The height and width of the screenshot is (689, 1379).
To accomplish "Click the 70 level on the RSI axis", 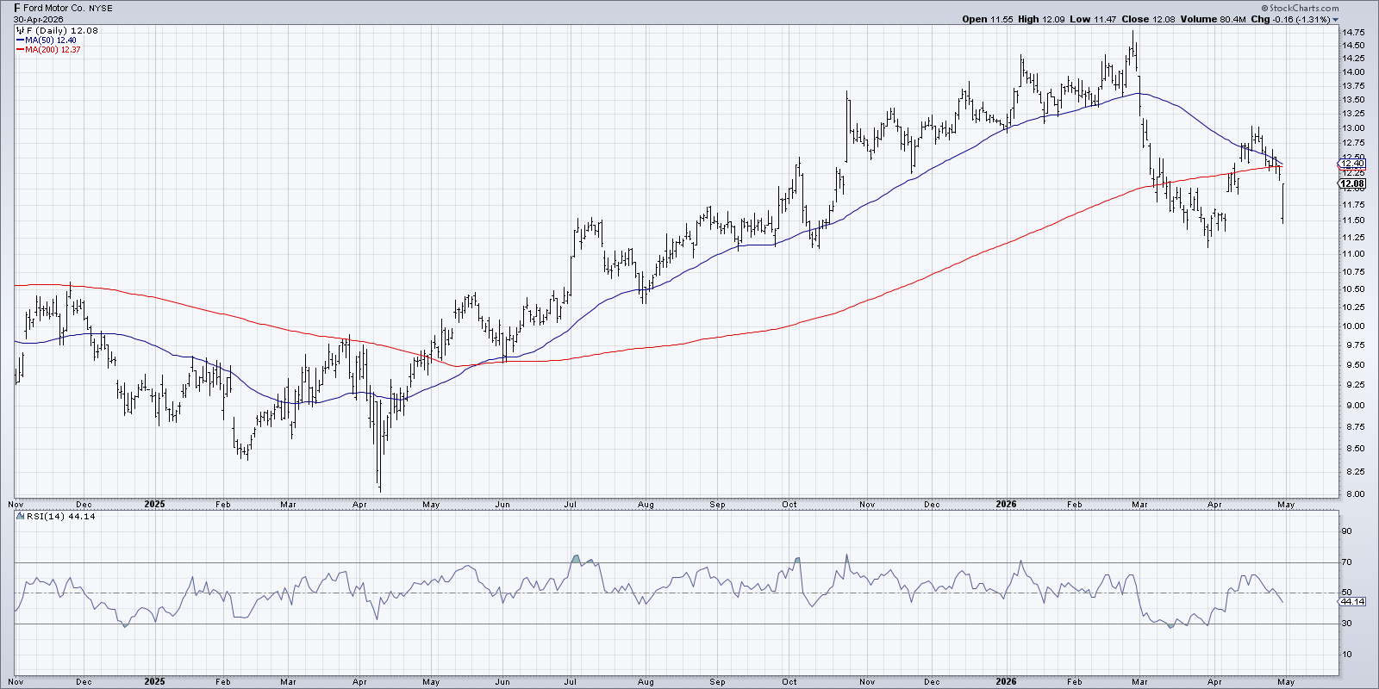I will tap(1346, 562).
